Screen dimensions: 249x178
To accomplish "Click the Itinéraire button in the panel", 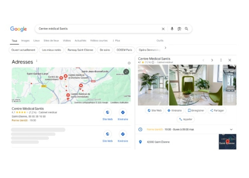I will point(175,110).
